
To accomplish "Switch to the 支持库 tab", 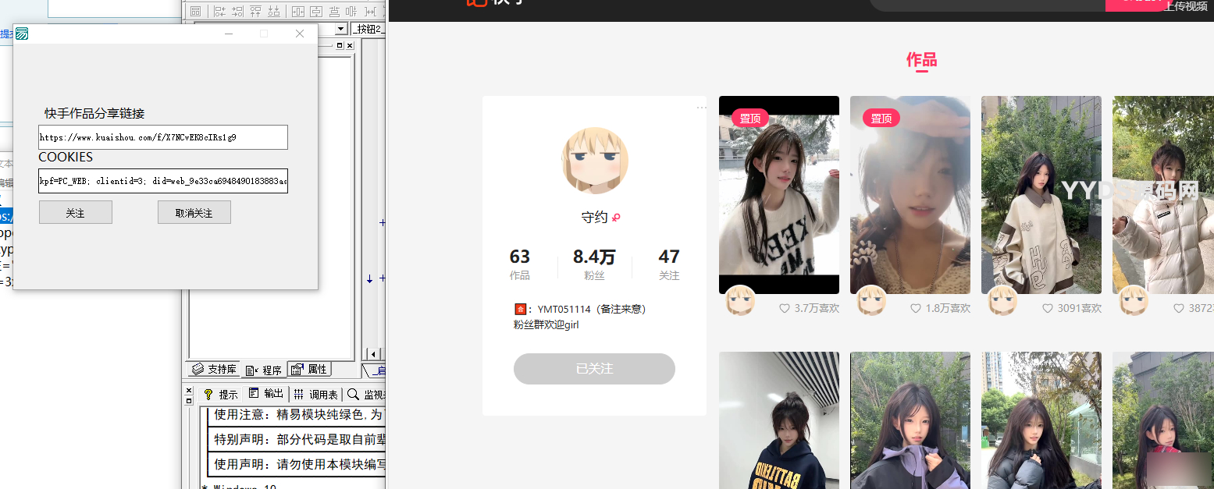I will click(x=214, y=369).
